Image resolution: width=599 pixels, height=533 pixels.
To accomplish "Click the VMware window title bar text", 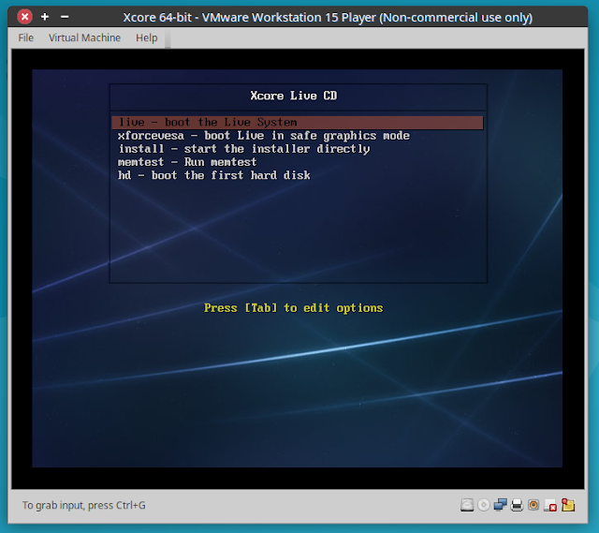I will pos(328,18).
